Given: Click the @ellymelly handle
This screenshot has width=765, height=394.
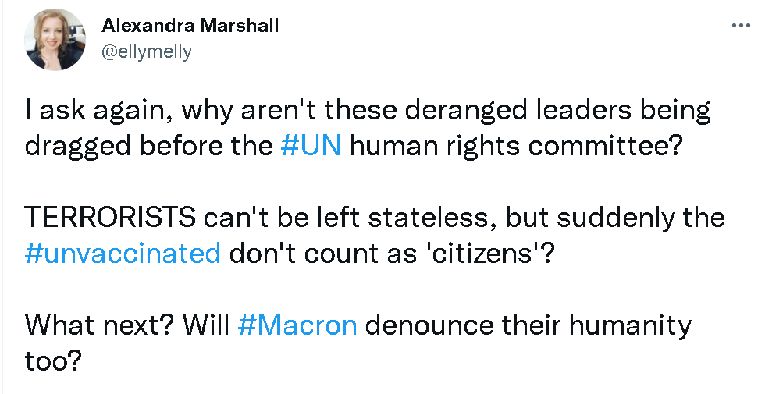Looking at the screenshot, I should (x=147, y=51).
